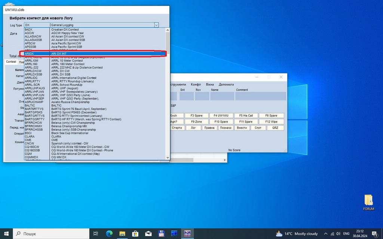Pick AGCW Happy New Year contest
The image size is (383, 239).
pos(95,33)
